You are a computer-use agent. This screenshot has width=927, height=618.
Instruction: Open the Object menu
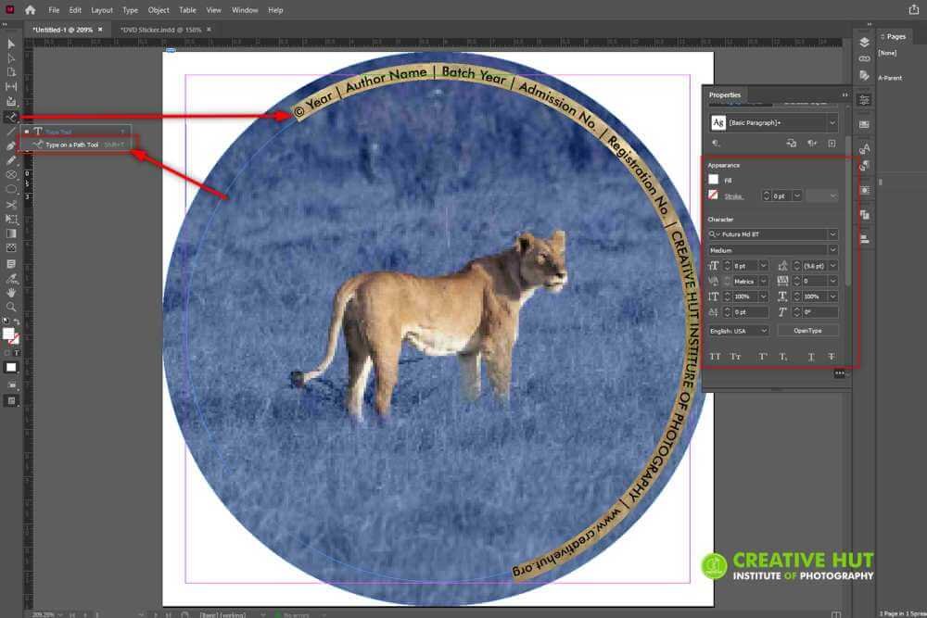coord(159,10)
